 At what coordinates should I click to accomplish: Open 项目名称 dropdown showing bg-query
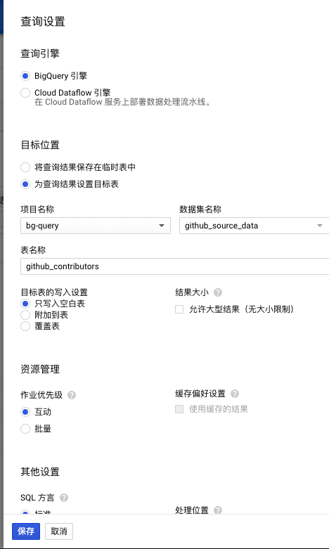(96, 226)
